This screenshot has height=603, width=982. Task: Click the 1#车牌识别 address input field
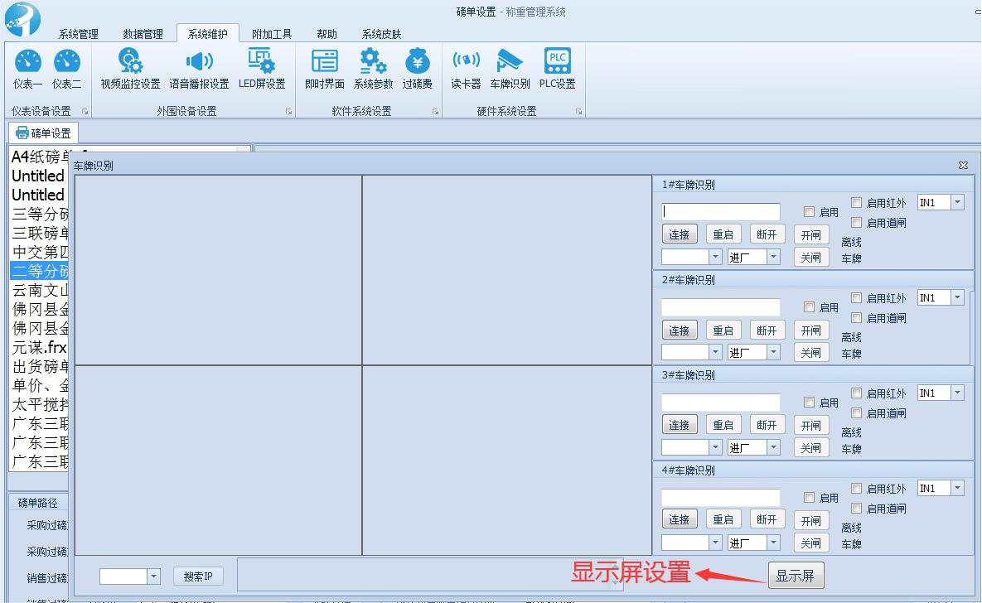click(721, 212)
